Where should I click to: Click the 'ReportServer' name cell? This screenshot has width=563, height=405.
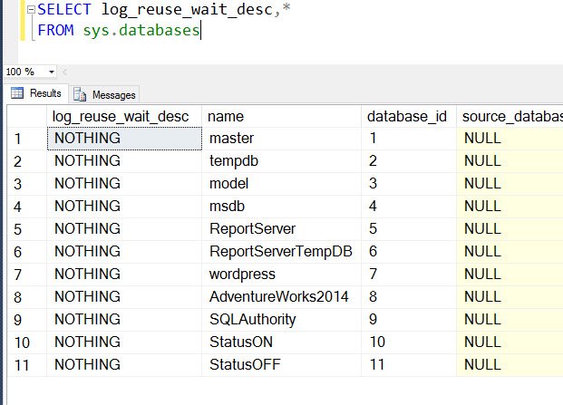tap(281, 229)
